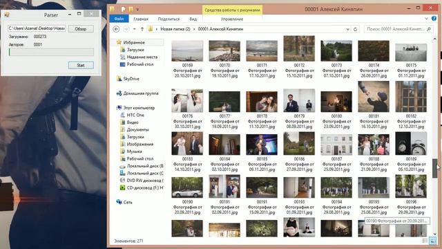
Task: Open the Вид ribbon tab
Action: point(193,19)
